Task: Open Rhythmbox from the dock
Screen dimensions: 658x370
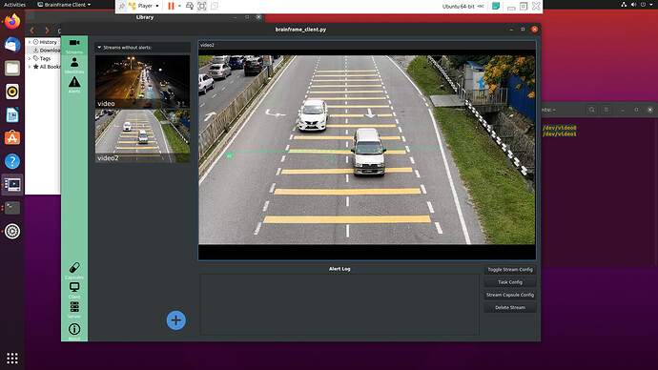Action: pyautogui.click(x=12, y=92)
